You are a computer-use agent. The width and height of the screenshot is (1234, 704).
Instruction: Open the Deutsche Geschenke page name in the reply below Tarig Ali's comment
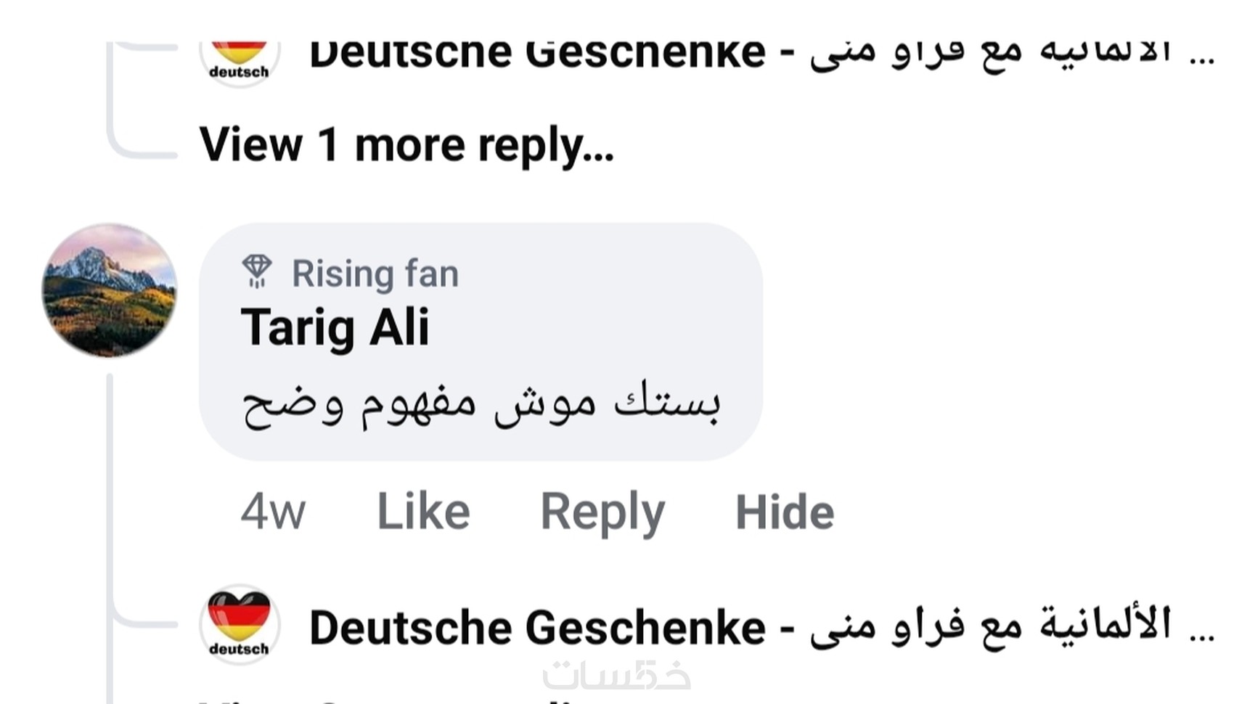tap(537, 627)
